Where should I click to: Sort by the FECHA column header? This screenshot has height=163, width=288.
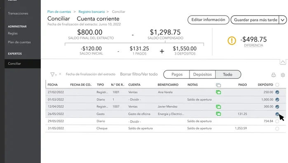pyautogui.click(x=53, y=85)
